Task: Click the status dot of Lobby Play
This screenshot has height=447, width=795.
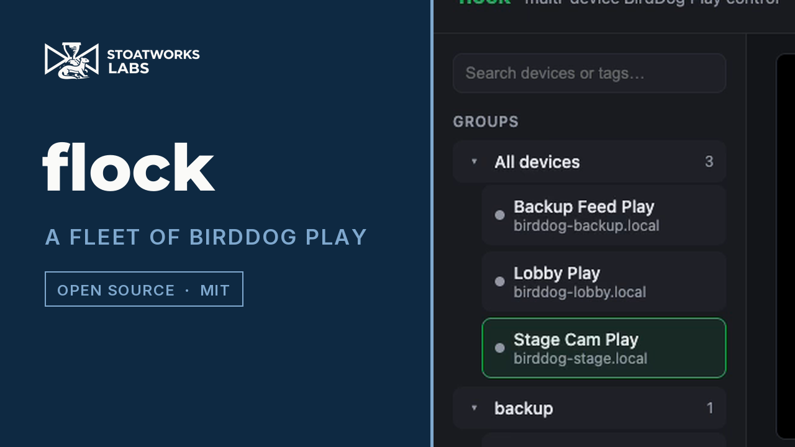Action: (x=499, y=281)
